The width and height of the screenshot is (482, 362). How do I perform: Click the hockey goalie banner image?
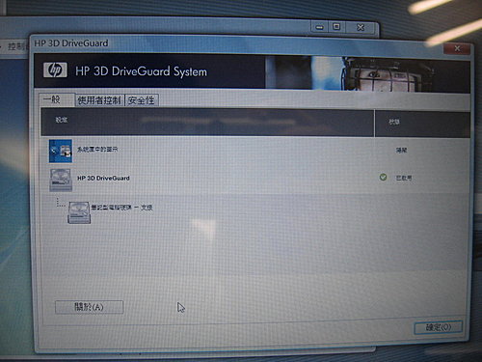[x=367, y=74]
